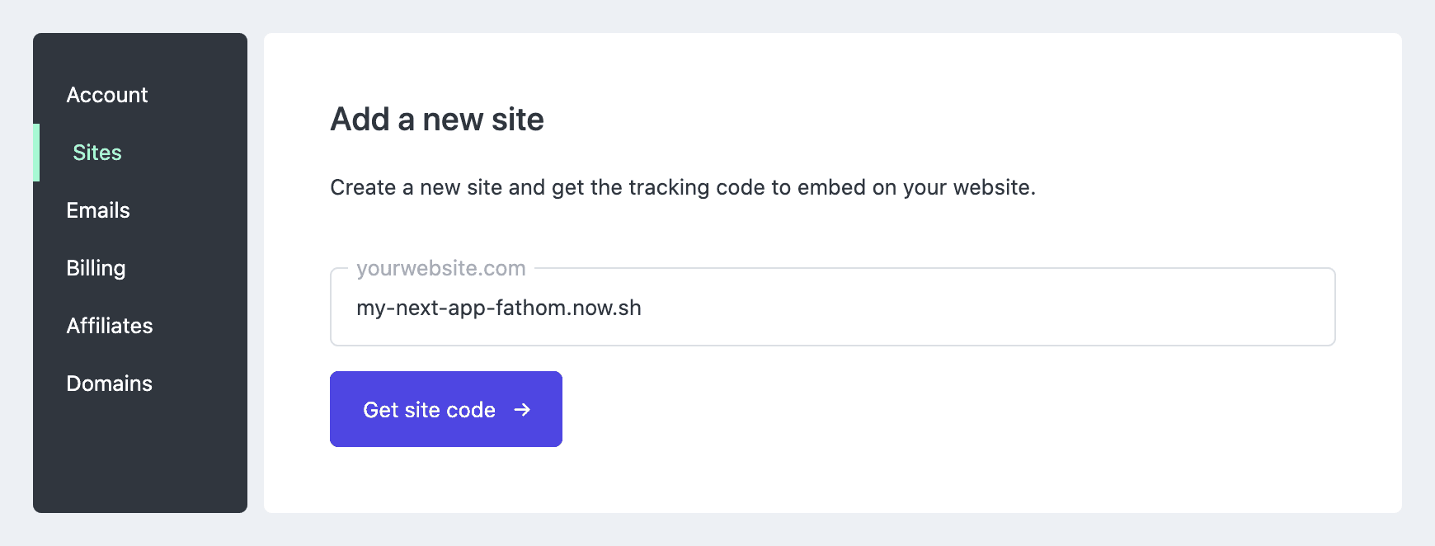Click the yourwebsite.com field label

tap(440, 267)
